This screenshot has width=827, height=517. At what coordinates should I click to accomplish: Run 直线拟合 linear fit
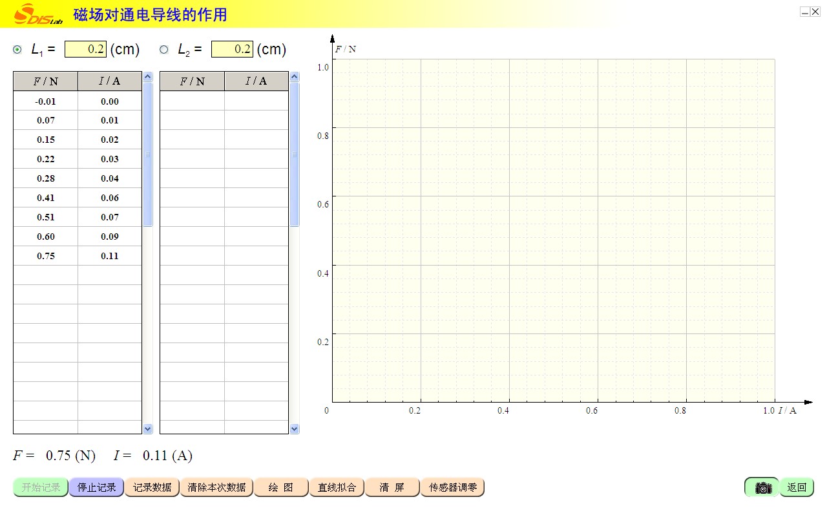click(x=337, y=487)
